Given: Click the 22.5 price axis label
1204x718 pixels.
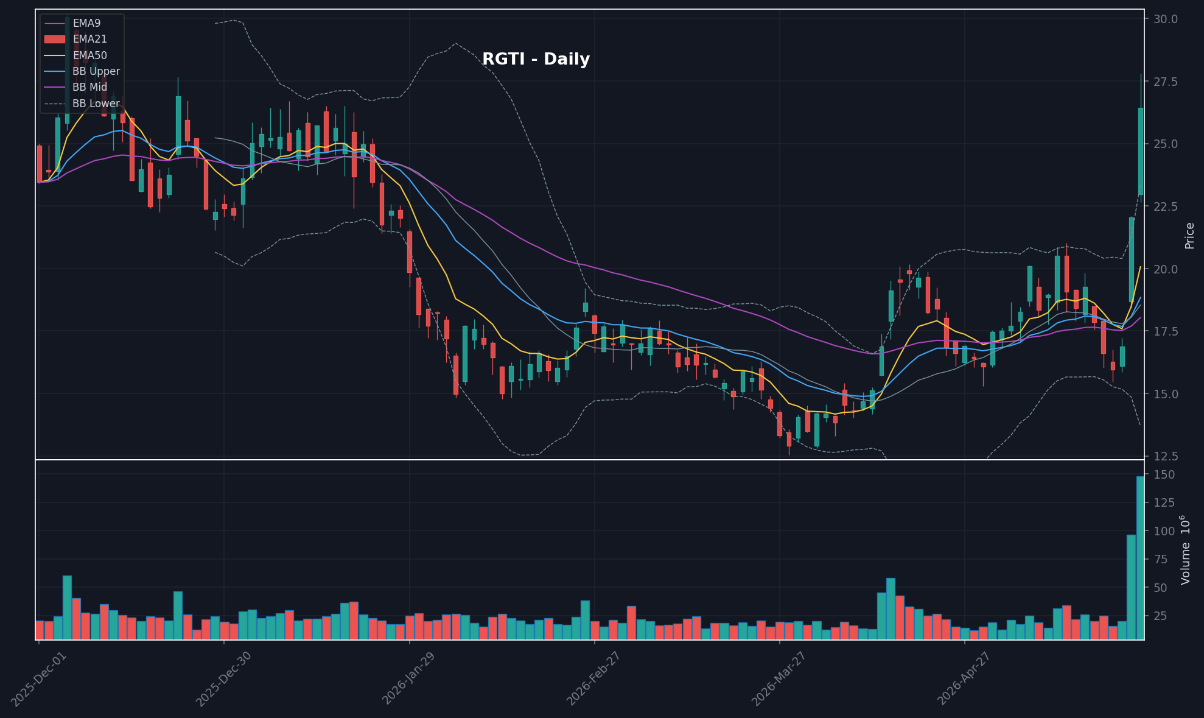Looking at the screenshot, I should (x=1165, y=206).
